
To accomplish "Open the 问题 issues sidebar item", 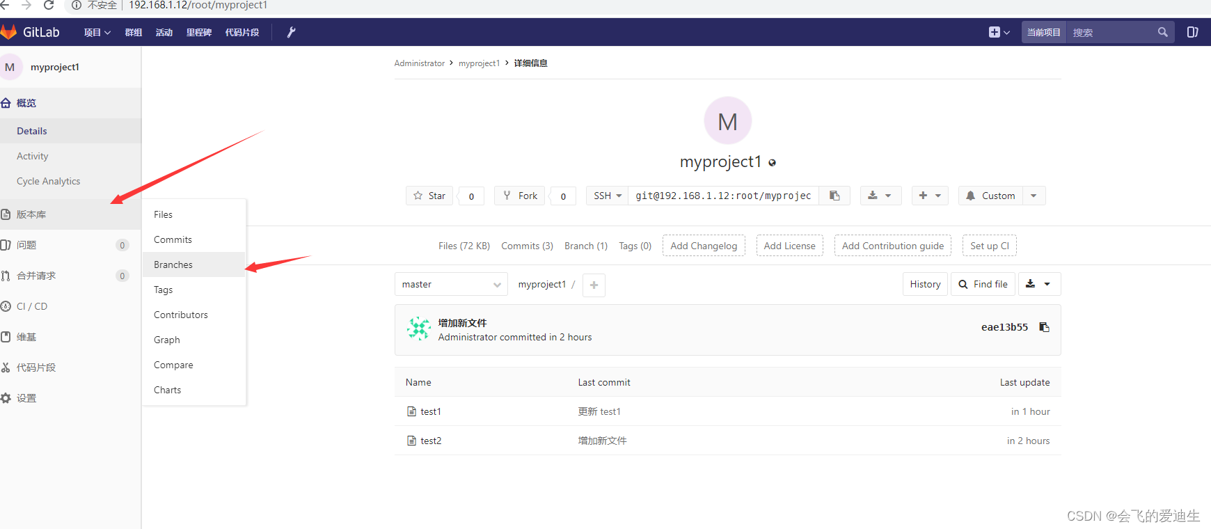I will point(70,245).
